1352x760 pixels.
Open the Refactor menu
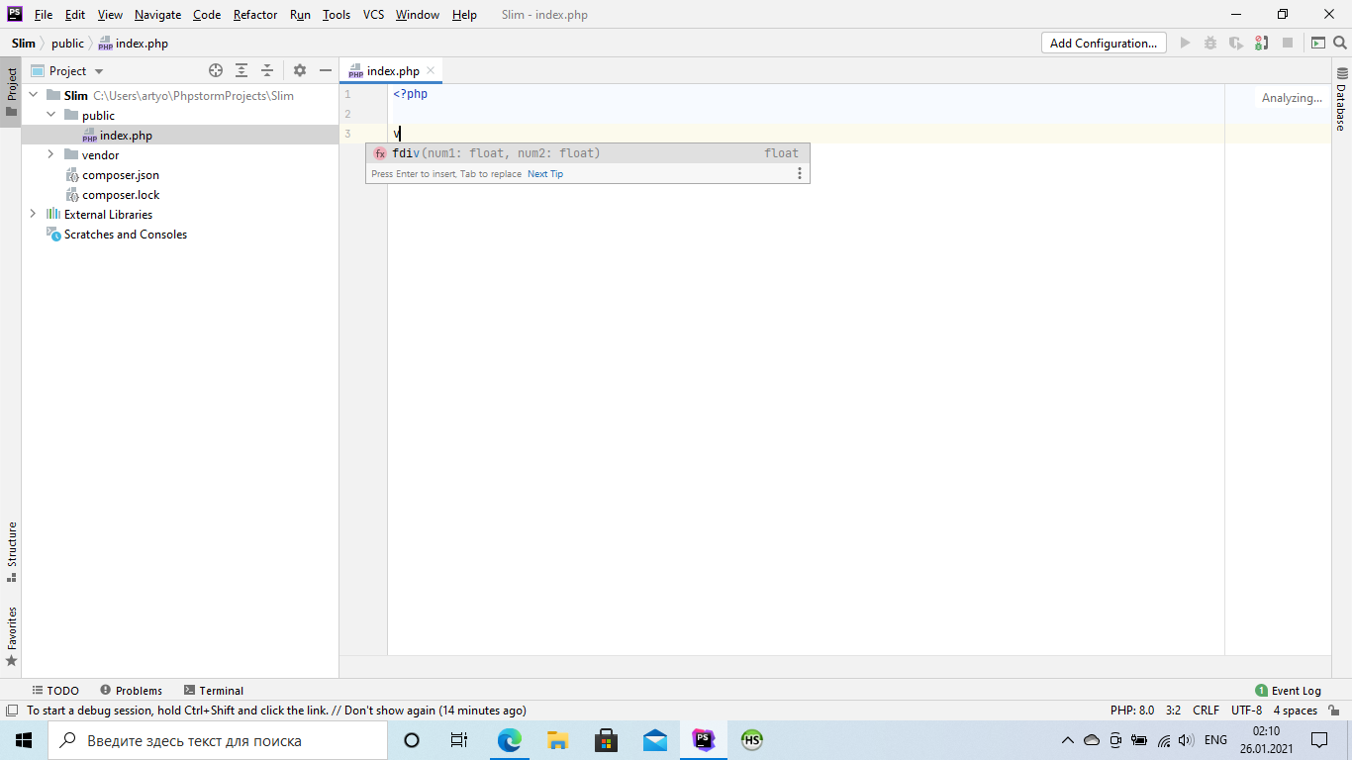tap(255, 15)
